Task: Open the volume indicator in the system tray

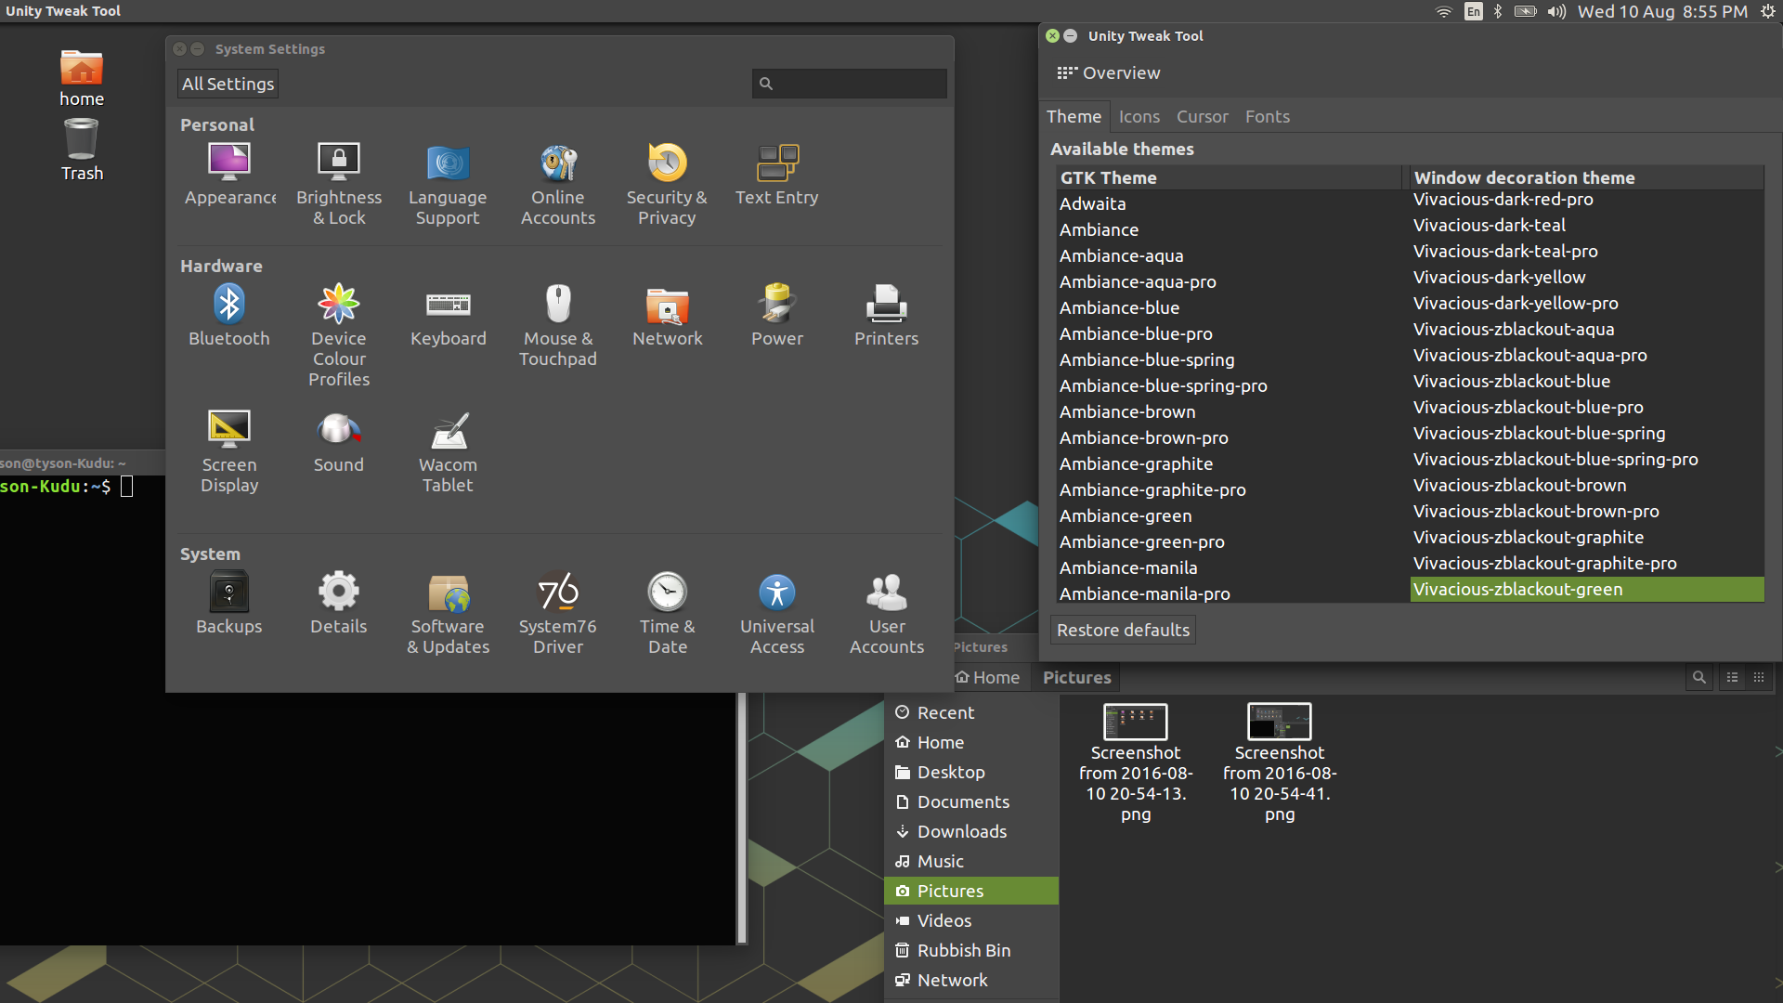Action: [1557, 11]
